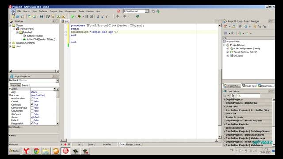Click the Windows Start button (Başlat)

[x=15, y=151]
